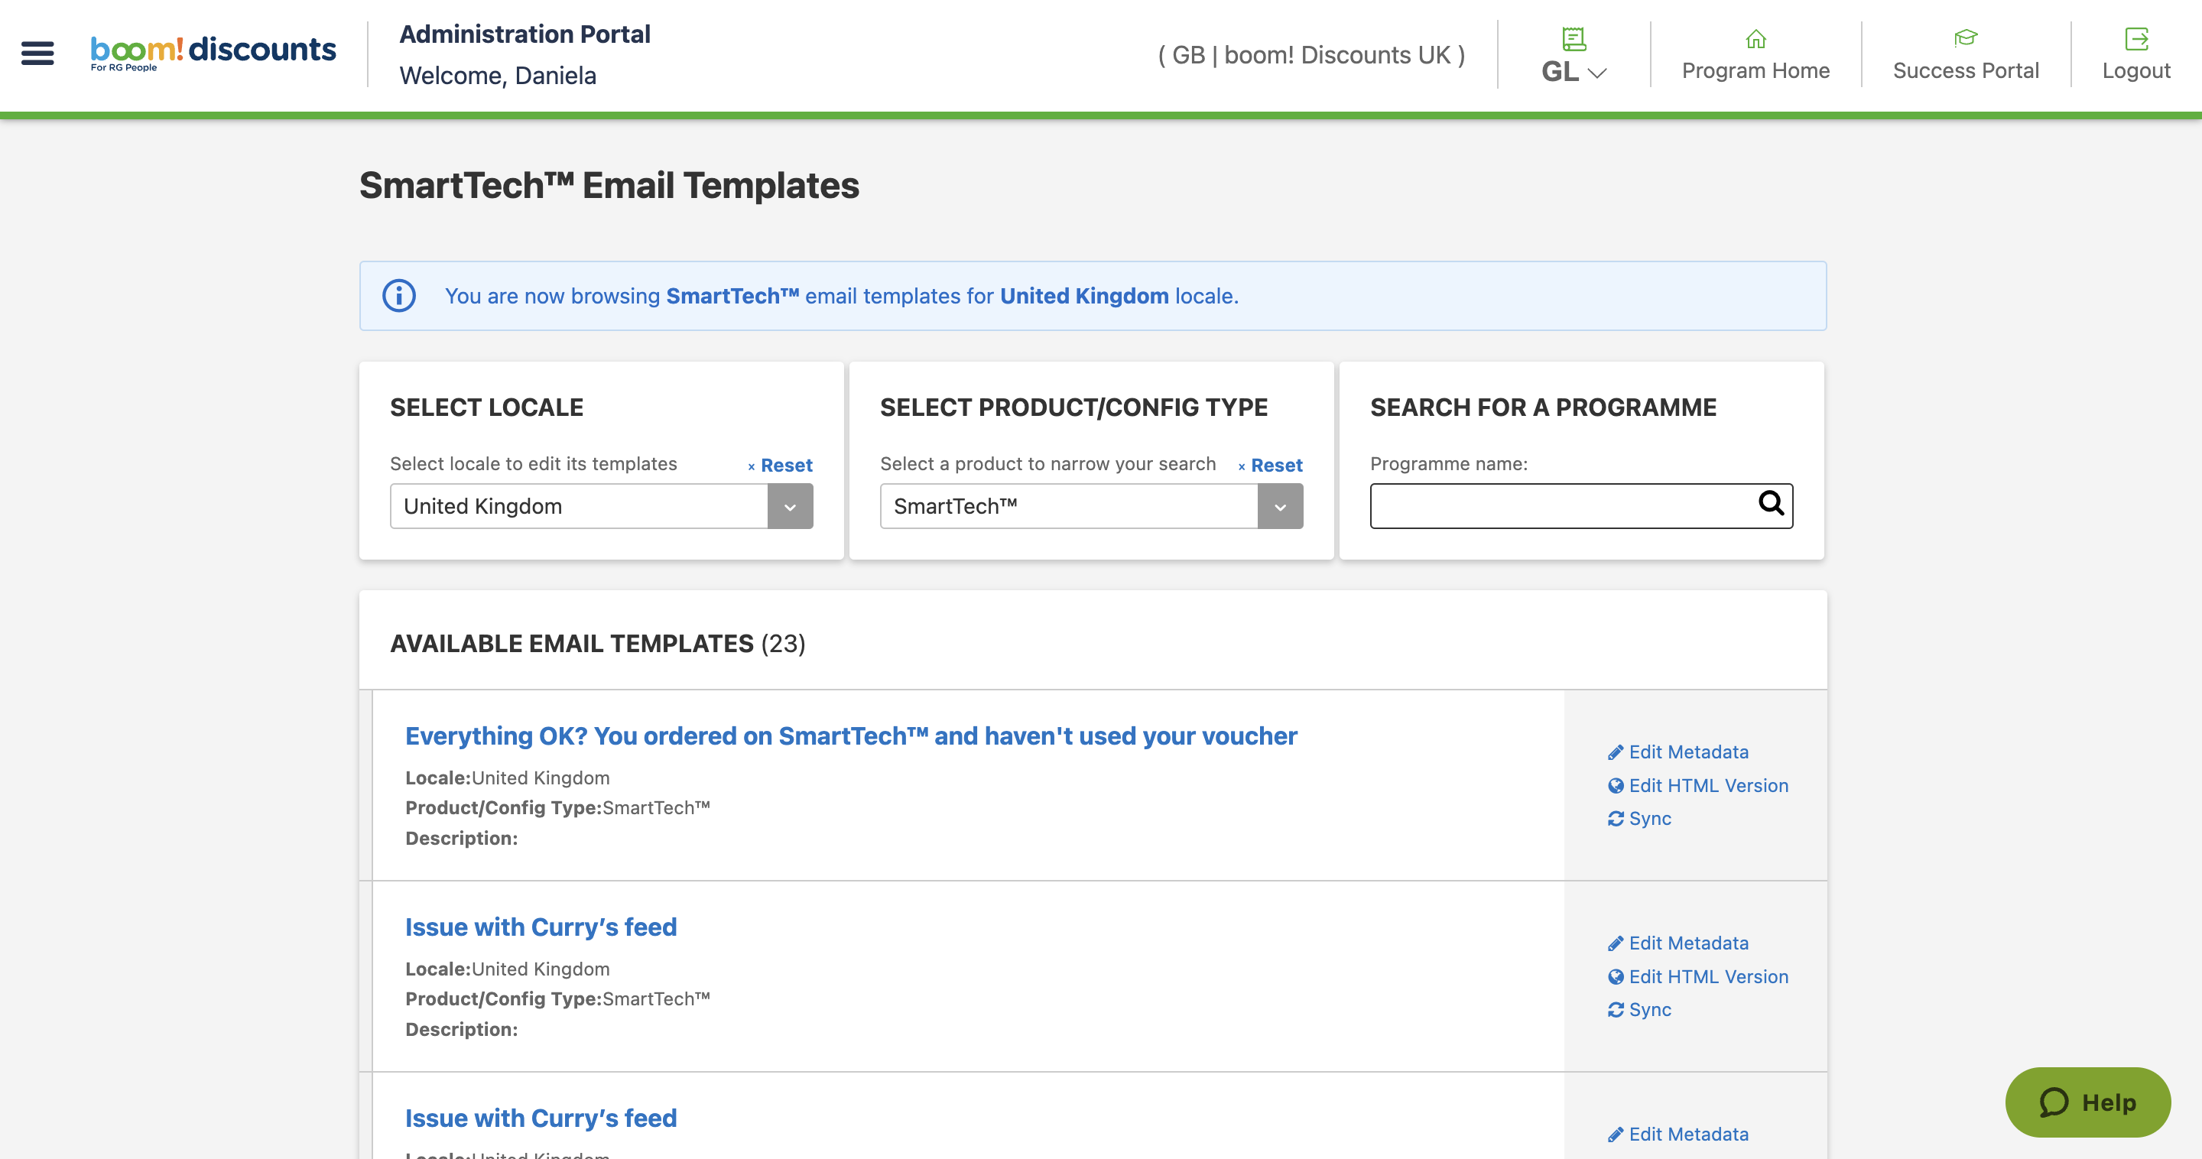This screenshot has height=1159, width=2202.
Task: Click the boom! discounts logo
Action: tap(213, 53)
